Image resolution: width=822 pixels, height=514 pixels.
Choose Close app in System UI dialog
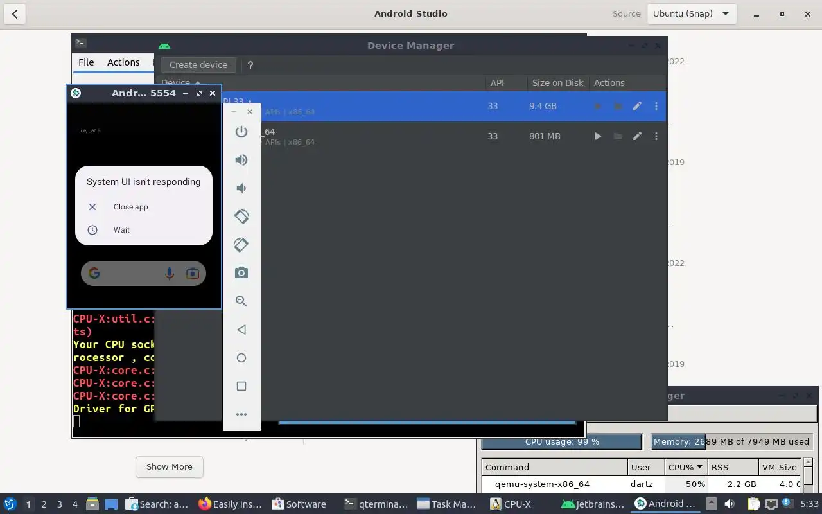pos(131,207)
